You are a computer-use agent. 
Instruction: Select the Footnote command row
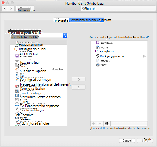tap(38, 115)
